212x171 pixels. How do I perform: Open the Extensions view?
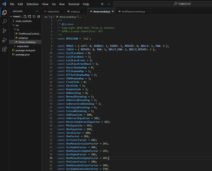pyautogui.click(x=5, y=49)
